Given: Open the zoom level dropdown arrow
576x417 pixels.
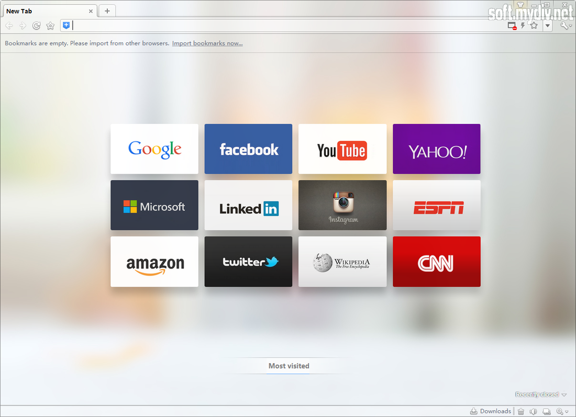Looking at the screenshot, I should click(x=567, y=412).
